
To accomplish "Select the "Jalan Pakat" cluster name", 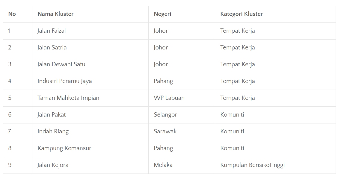I will (x=52, y=115).
